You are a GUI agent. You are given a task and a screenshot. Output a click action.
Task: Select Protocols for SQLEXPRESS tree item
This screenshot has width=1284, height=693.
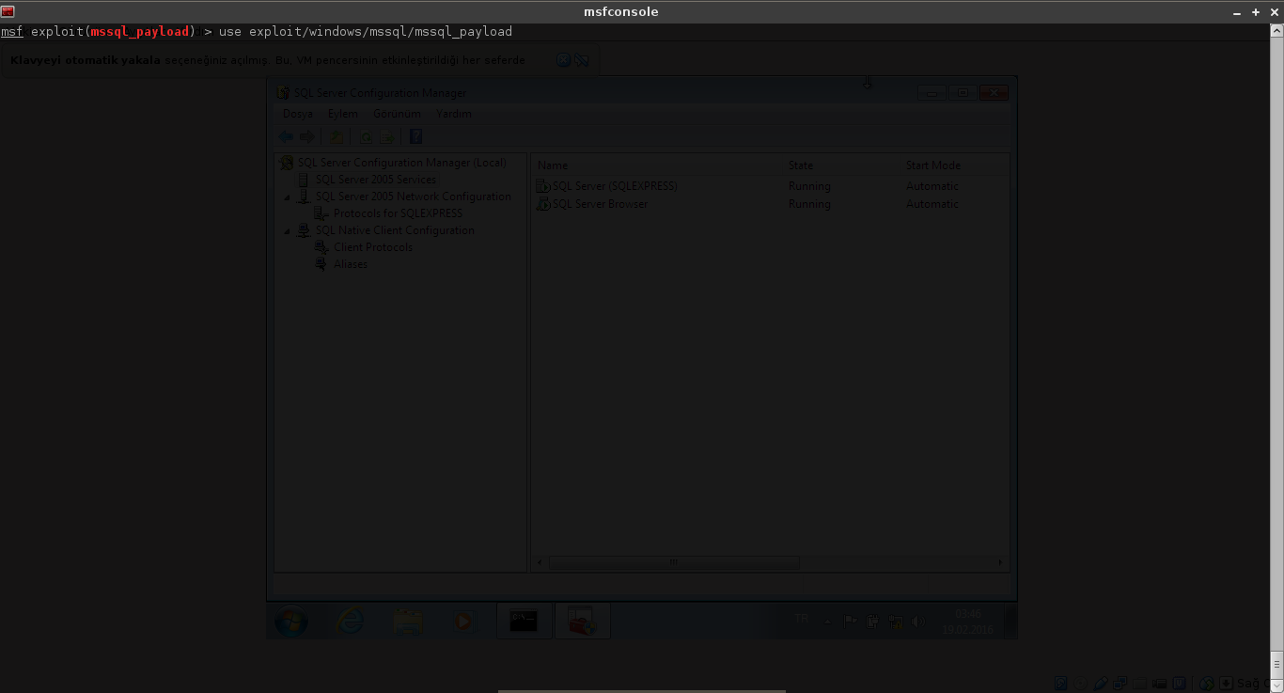(x=398, y=213)
